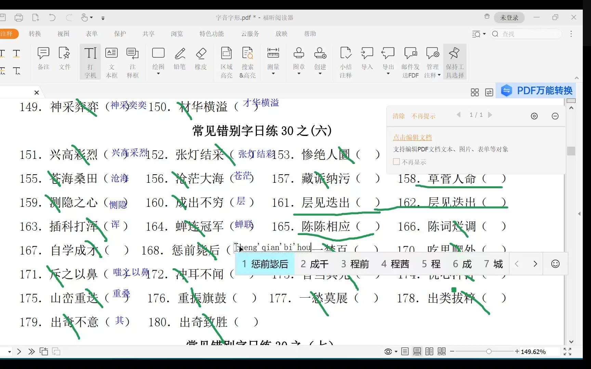591x369 pixels.
Task: Choose IME candidate 成千
Action: point(315,264)
